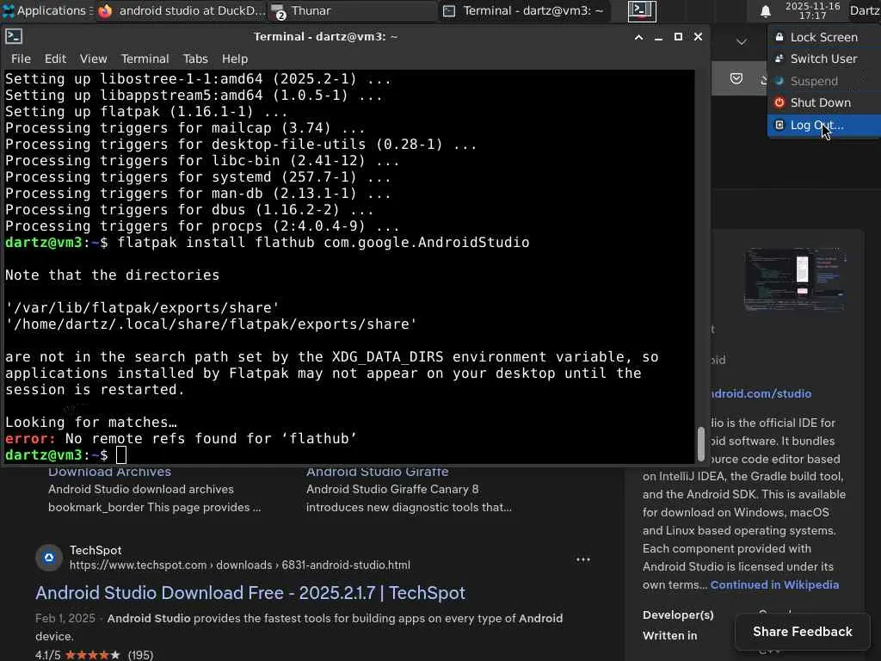Image resolution: width=881 pixels, height=661 pixels.
Task: Click the Android Studio screenshot thumbnail
Action: click(794, 280)
